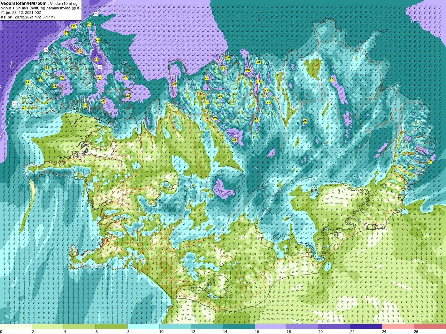Pick the teal 12–14 legend swatch
Screen dimensions: 446x334
coord(207,327)
